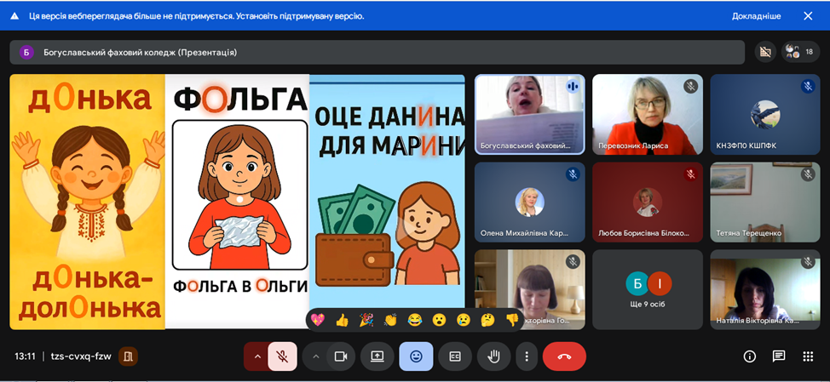Click muted mic icon on Олена Михайлівна tile

572,174
